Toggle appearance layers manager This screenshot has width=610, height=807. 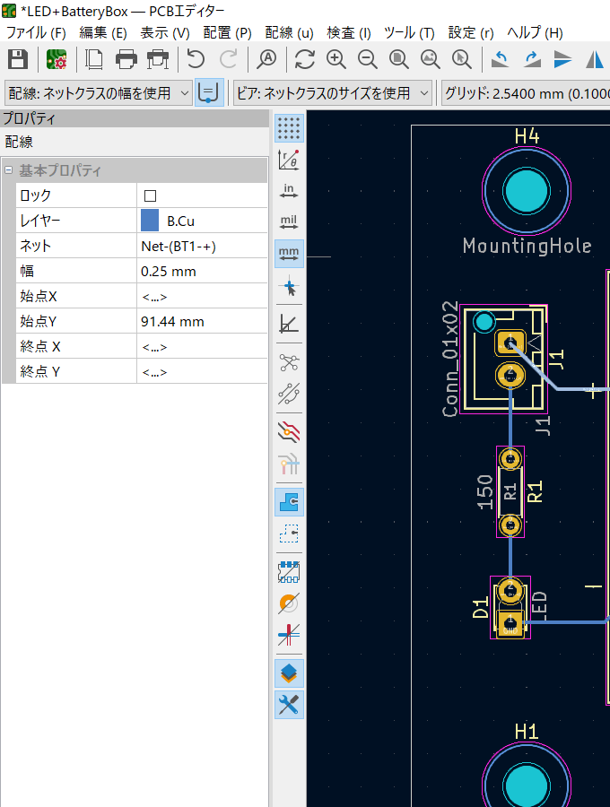[289, 673]
